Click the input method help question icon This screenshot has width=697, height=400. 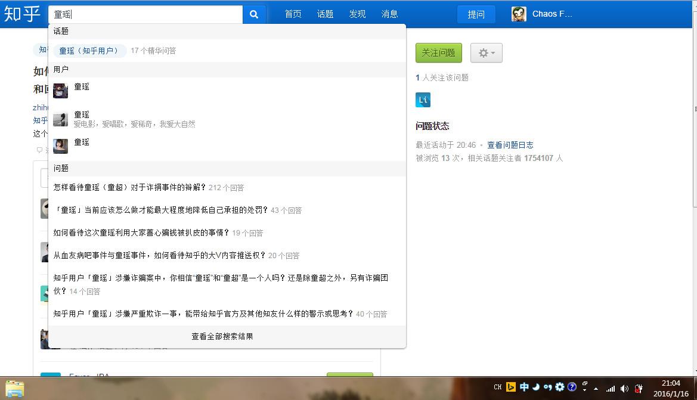pyautogui.click(x=572, y=387)
